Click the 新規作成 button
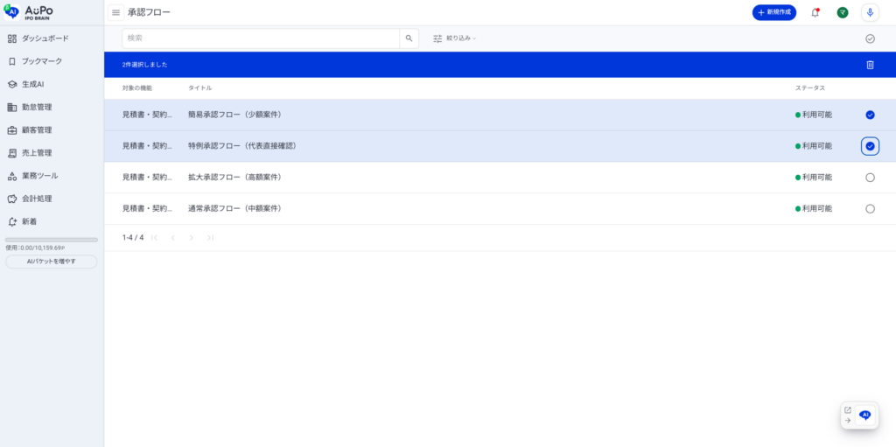This screenshot has height=447, width=896. point(773,12)
